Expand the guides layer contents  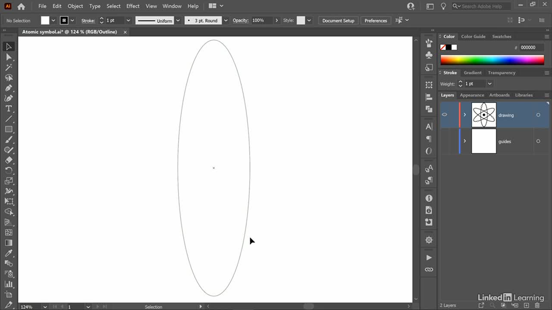point(464,141)
